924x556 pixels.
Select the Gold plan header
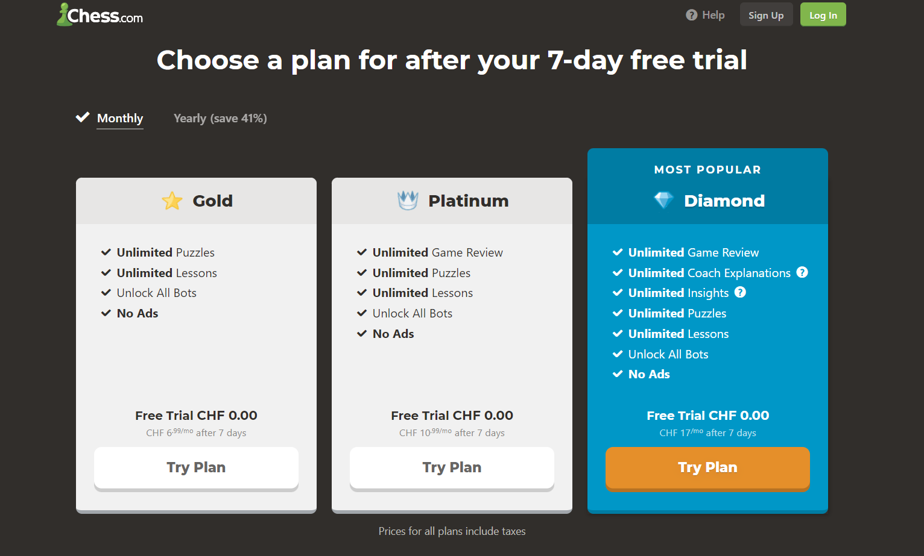196,201
